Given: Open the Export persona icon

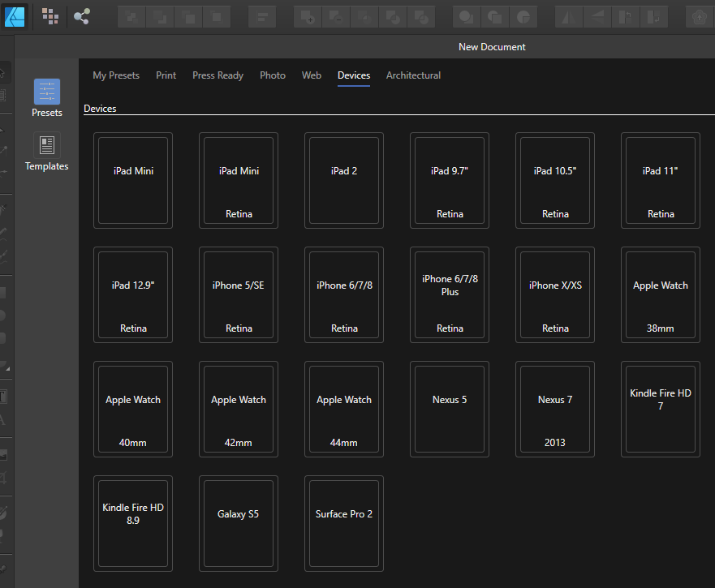Looking at the screenshot, I should [82, 16].
